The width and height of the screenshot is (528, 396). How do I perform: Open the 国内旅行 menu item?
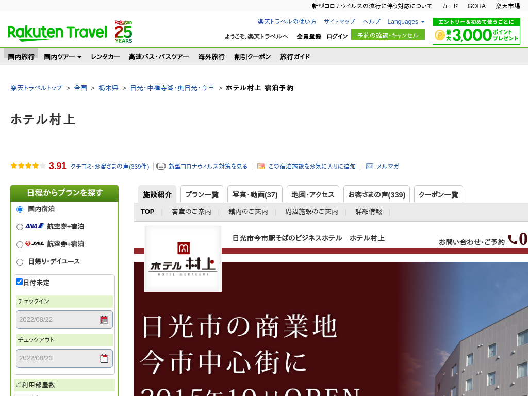21,57
